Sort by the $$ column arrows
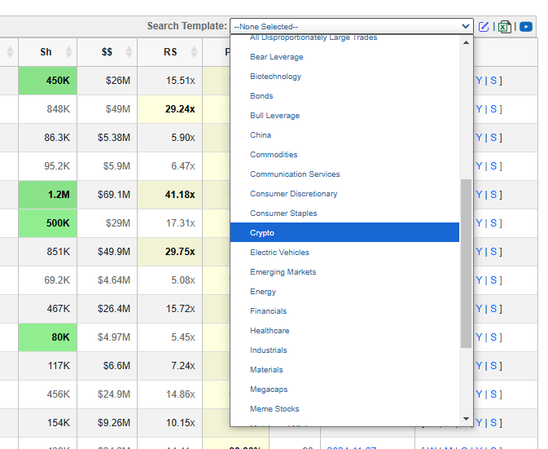Screen dimensions: 548x449 [x=129, y=52]
